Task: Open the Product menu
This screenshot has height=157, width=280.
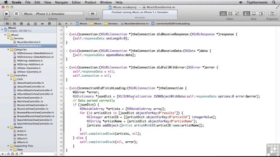Action: [x=91, y=2]
